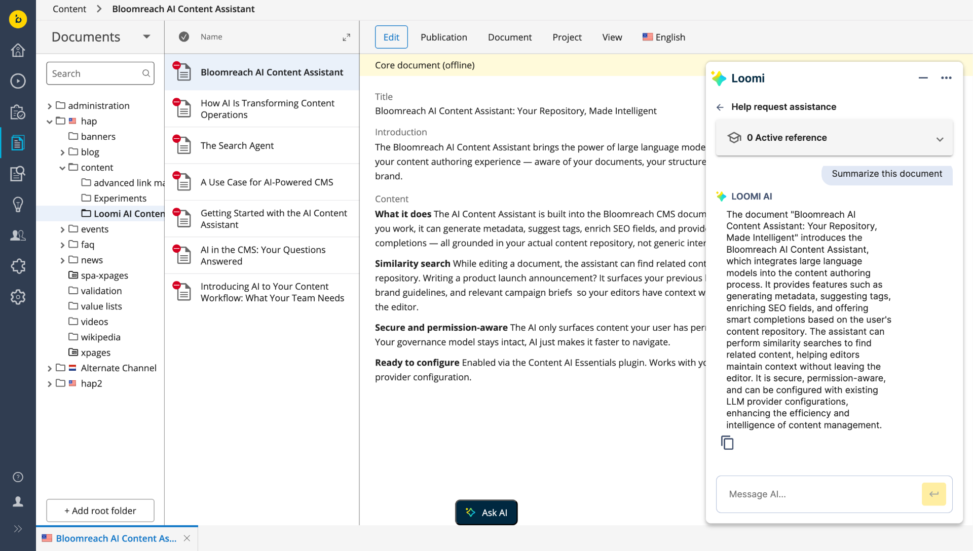Screen dimensions: 973x551
Task: Expand the document list panel
Action: [346, 37]
